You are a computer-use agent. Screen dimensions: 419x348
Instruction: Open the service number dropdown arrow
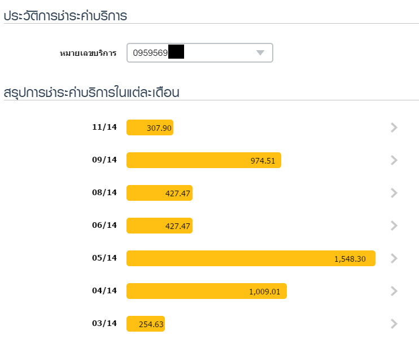click(260, 53)
